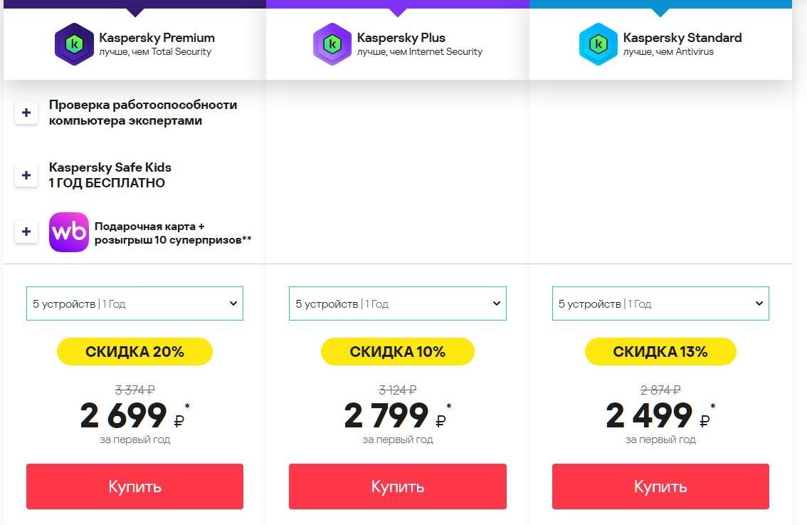Click the СКИДКА 10% yellow badge
The width and height of the screenshot is (807, 525).
click(398, 351)
